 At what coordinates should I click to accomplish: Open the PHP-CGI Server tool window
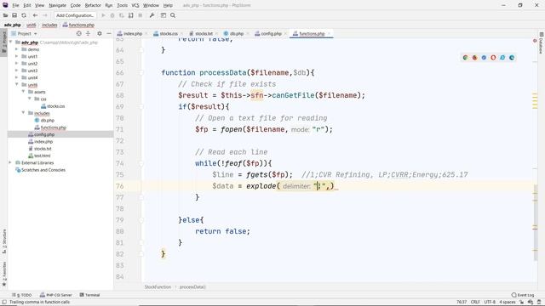pos(55,295)
